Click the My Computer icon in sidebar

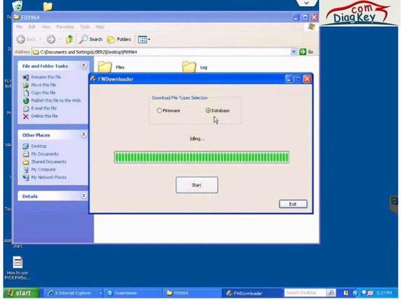[x=26, y=170]
